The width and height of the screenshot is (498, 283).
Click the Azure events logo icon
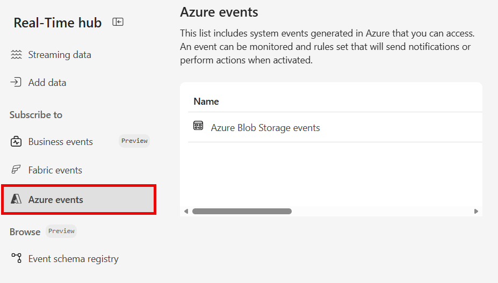pyautogui.click(x=16, y=199)
